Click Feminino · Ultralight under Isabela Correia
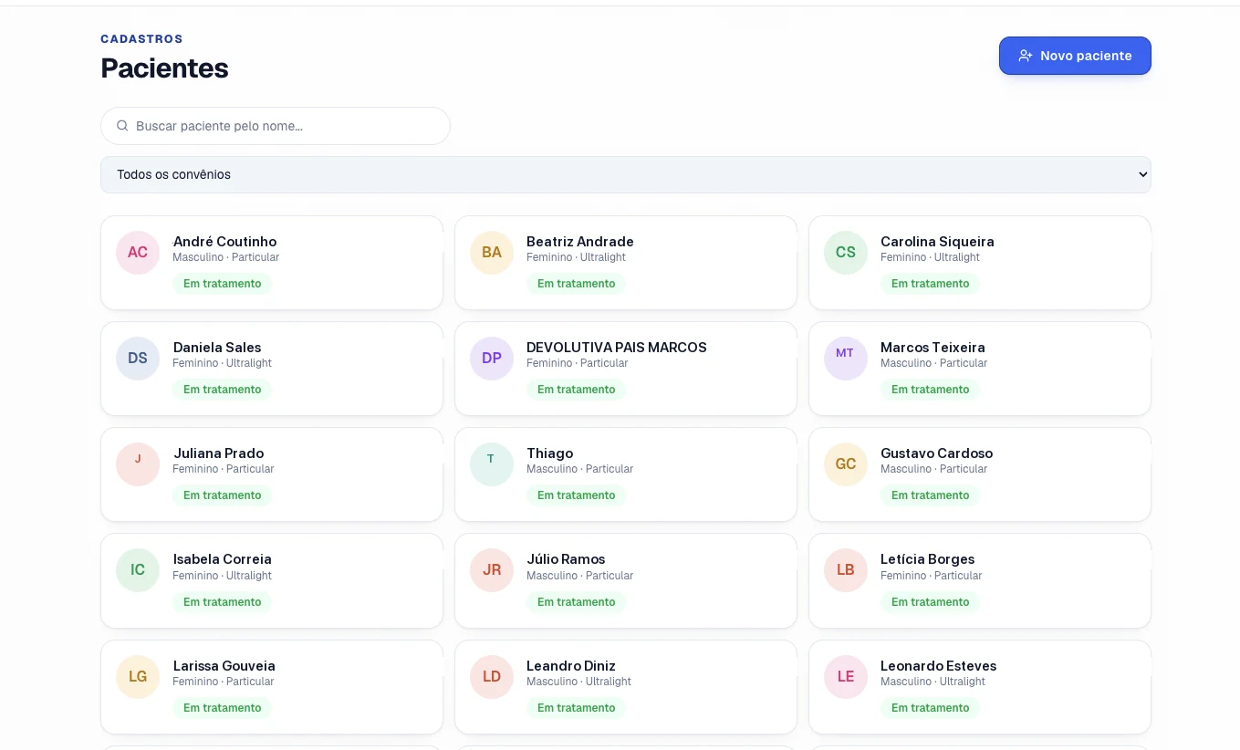 click(x=223, y=576)
